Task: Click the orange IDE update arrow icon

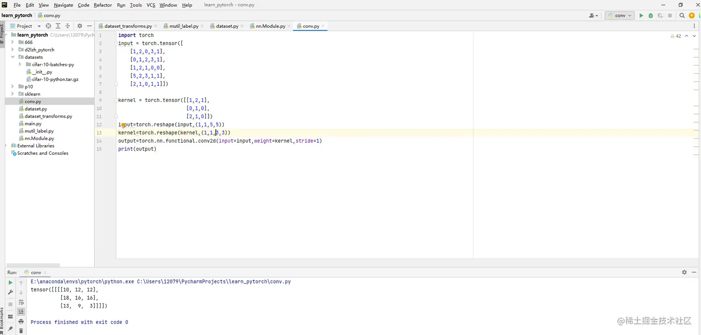Action: coord(692,15)
